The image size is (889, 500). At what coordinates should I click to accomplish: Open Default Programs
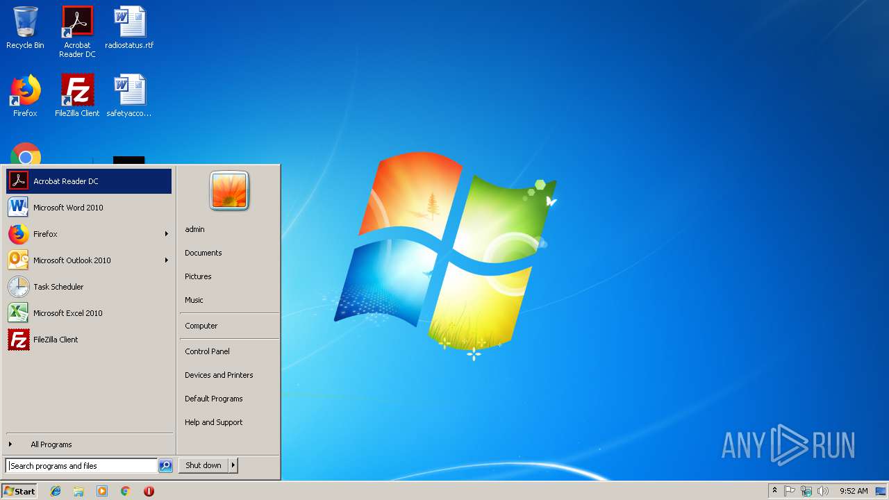[x=229, y=399]
